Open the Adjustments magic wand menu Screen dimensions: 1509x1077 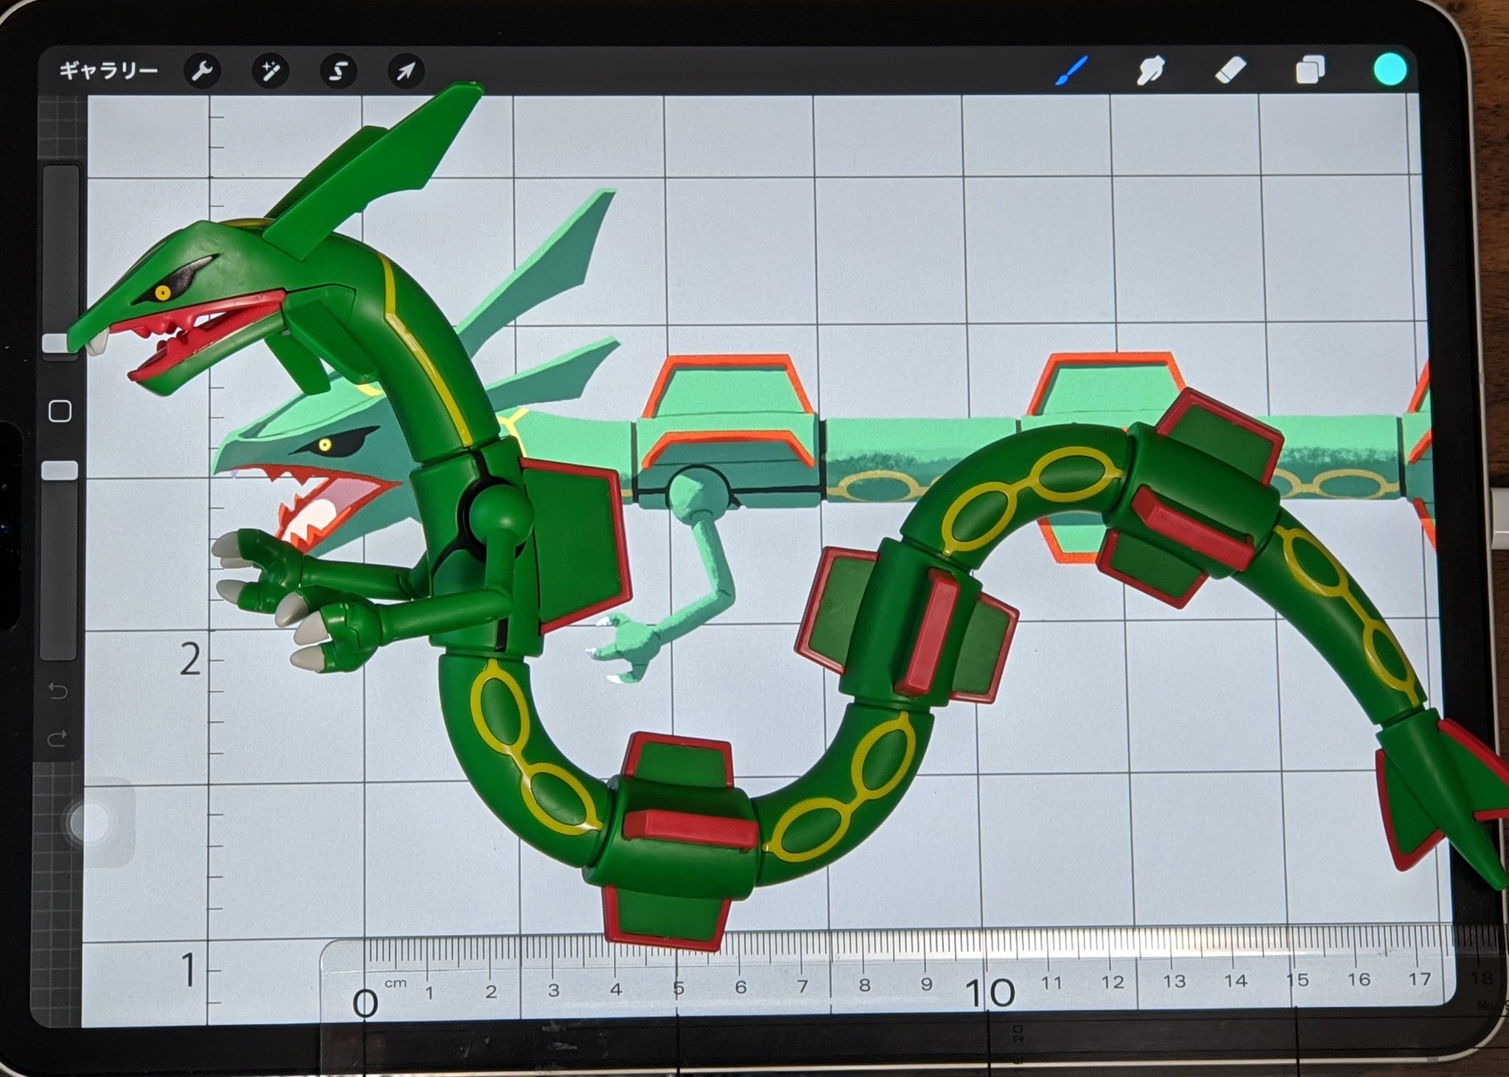pos(270,71)
